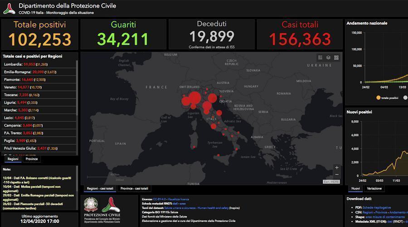Download the CSV Regioni link
The image size is (408, 227).
tap(368, 212)
